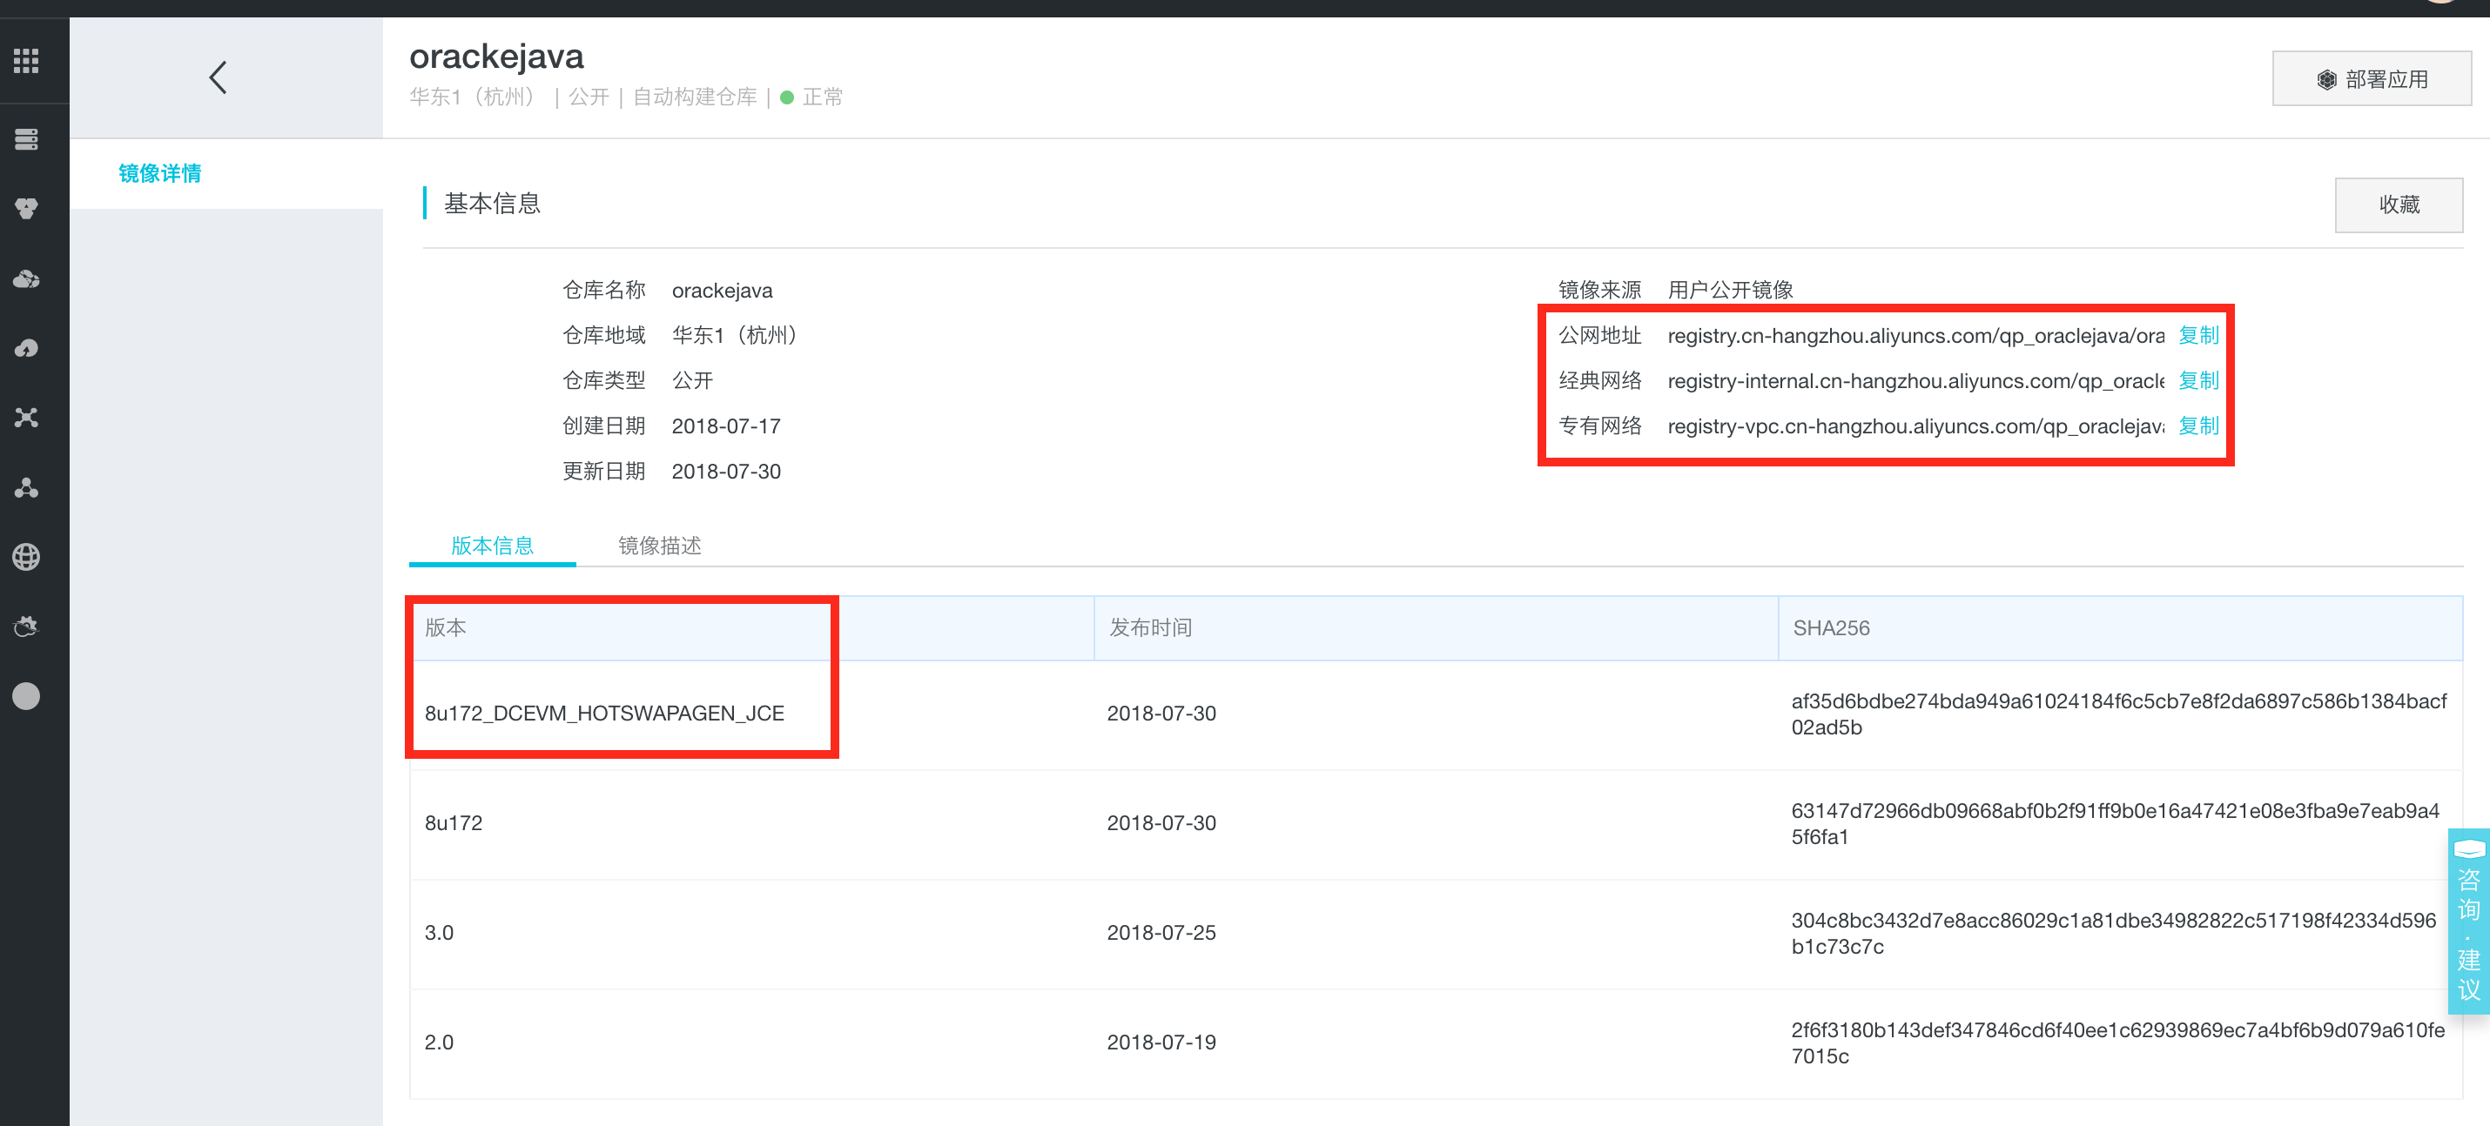This screenshot has height=1126, width=2490.
Task: Copy the 公网地址 registry address
Action: (x=2198, y=335)
